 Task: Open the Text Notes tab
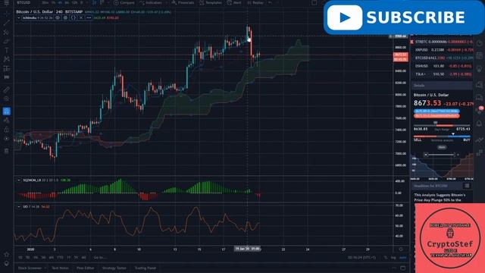pos(60,268)
